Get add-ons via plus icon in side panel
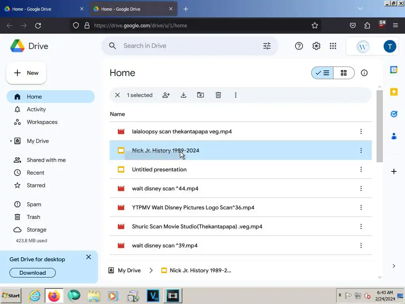 394,171
